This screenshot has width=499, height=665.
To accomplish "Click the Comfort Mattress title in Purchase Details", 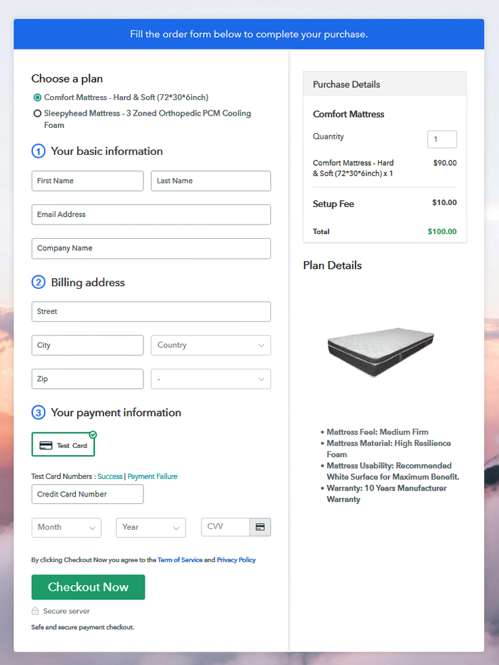I will point(348,114).
